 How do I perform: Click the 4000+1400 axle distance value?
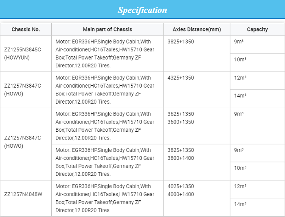coord(181,194)
